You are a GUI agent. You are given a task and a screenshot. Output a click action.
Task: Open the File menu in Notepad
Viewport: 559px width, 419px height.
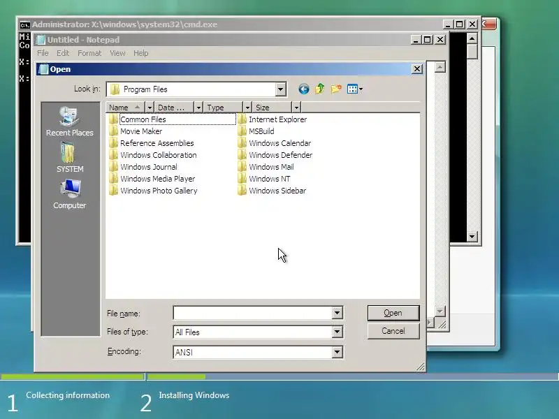point(43,53)
